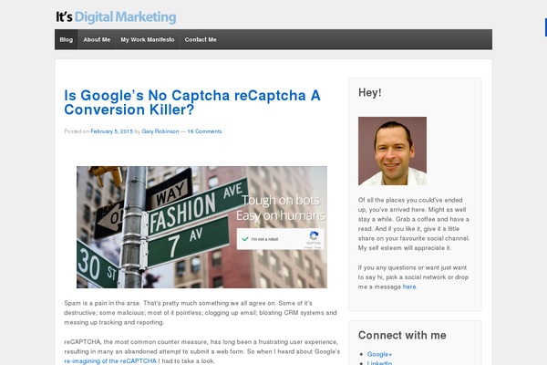
Task: Select the Contact Me menu item
Action: coord(201,39)
